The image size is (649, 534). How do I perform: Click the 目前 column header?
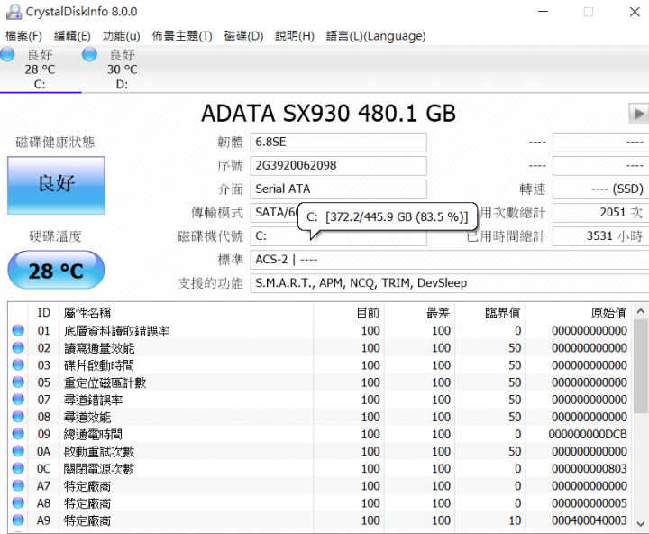pos(349,313)
